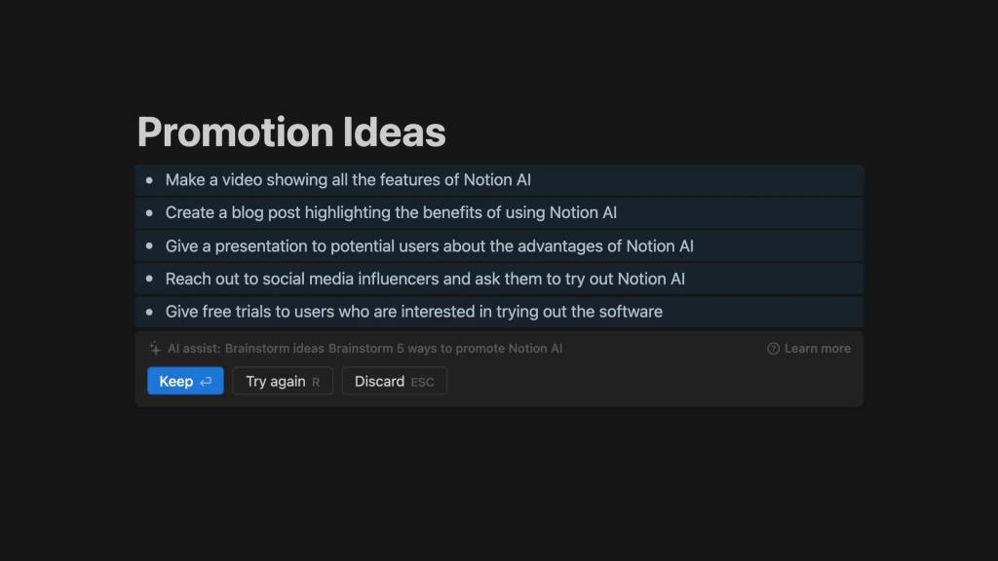Place cursor in 'Reach out to social media' line
The image size is (998, 561).
[x=425, y=279]
